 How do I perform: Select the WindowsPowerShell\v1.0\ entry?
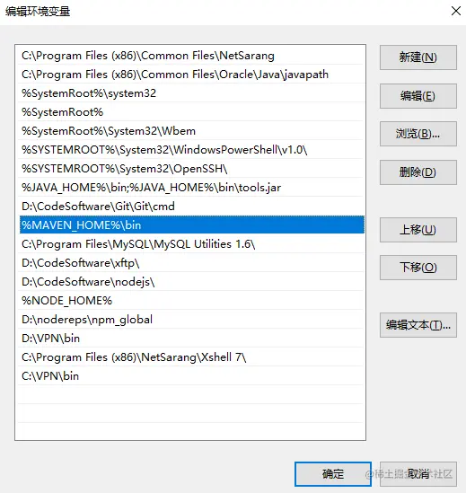point(191,150)
